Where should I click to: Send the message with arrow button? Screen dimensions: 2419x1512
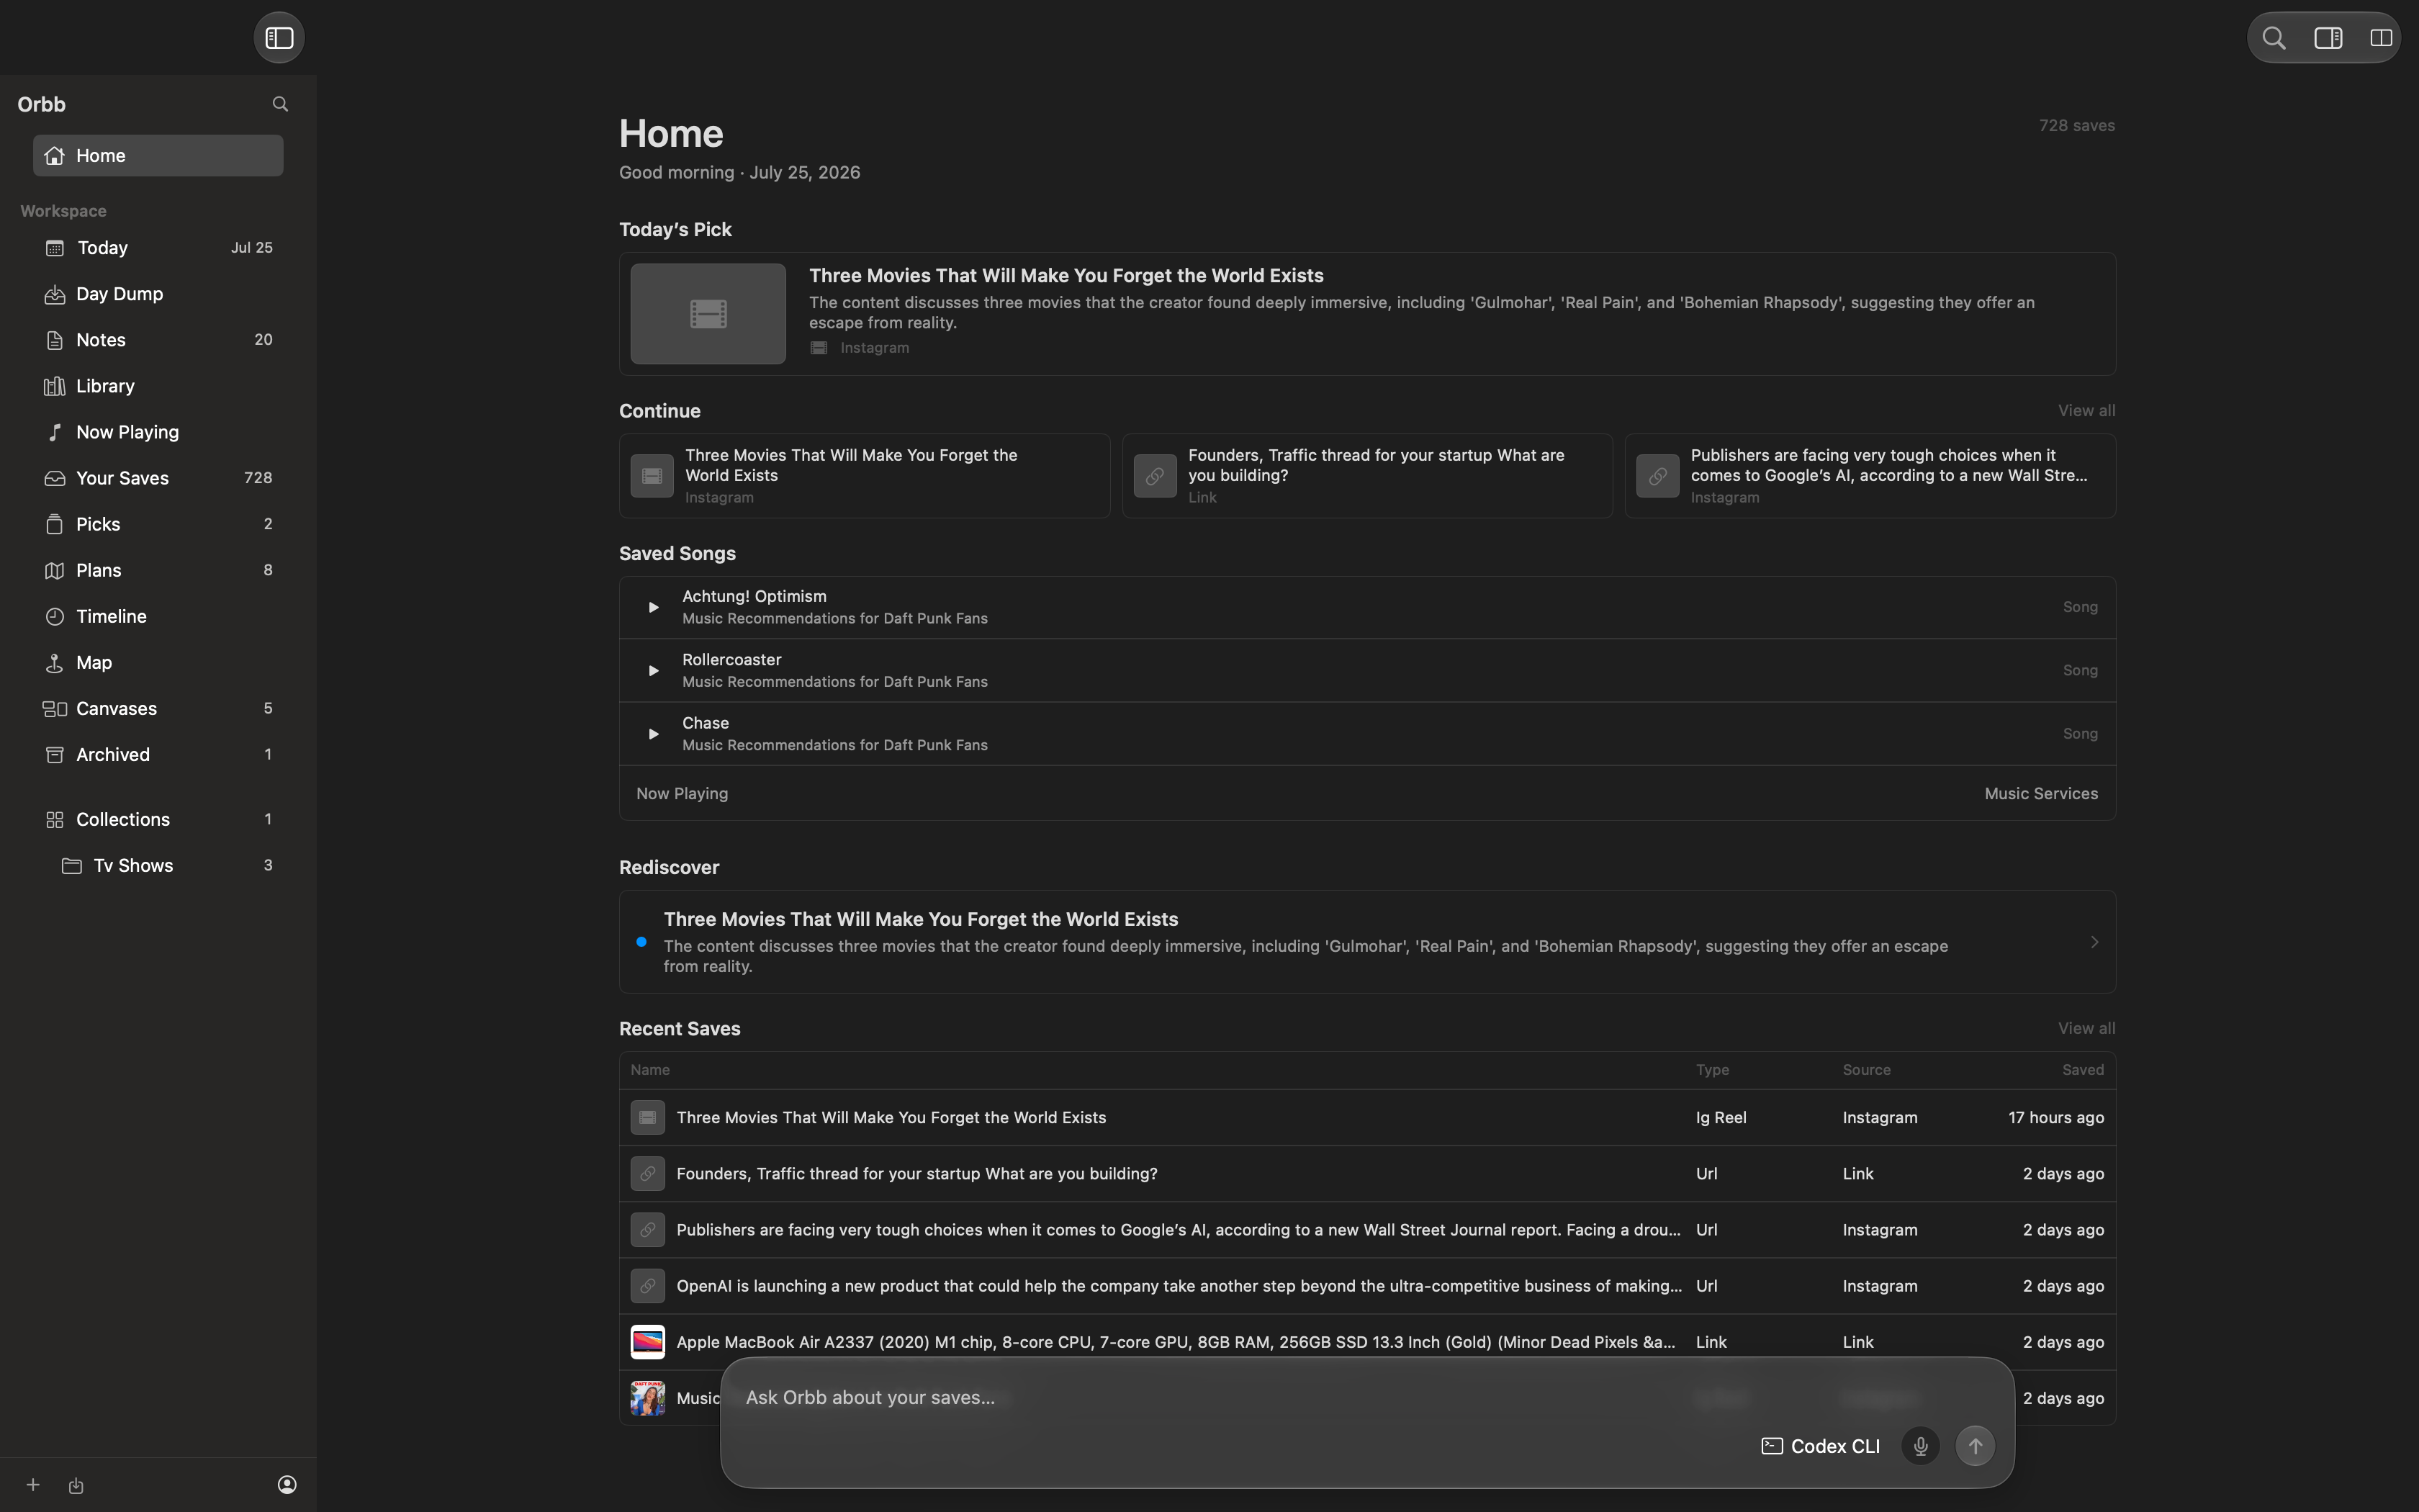1976,1447
